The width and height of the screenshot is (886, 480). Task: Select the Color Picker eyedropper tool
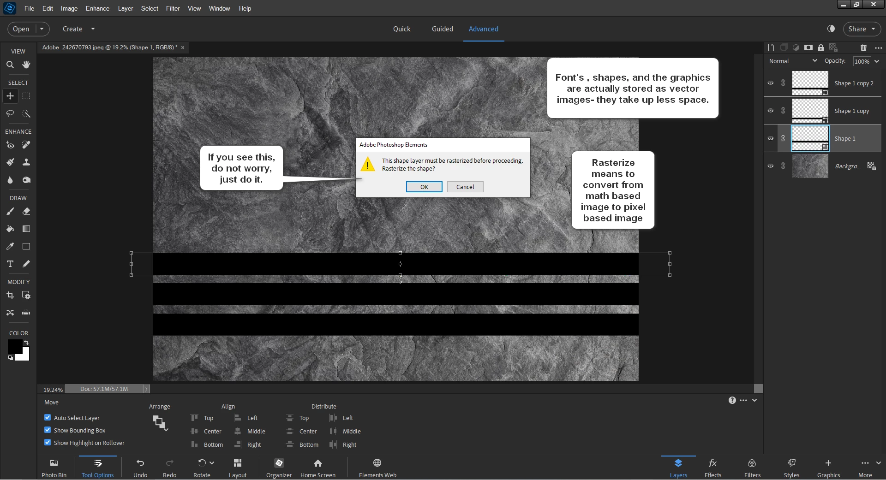10,246
